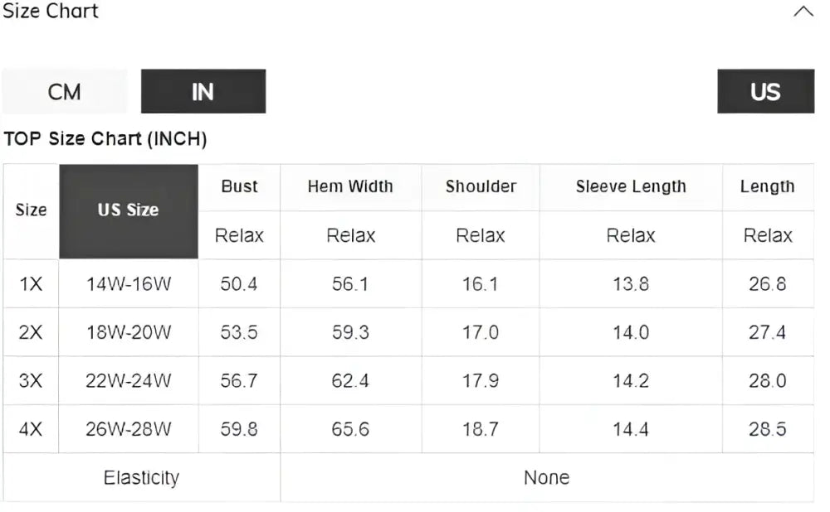830x512 pixels.
Task: Click the US Size column header
Action: click(129, 211)
